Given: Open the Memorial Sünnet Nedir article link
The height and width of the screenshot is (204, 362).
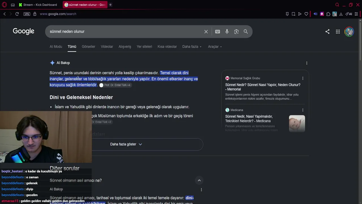Looking at the screenshot, I should coord(263,87).
